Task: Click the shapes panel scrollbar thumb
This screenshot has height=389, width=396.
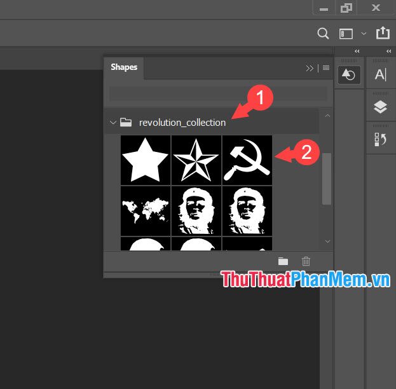Action: [327, 179]
